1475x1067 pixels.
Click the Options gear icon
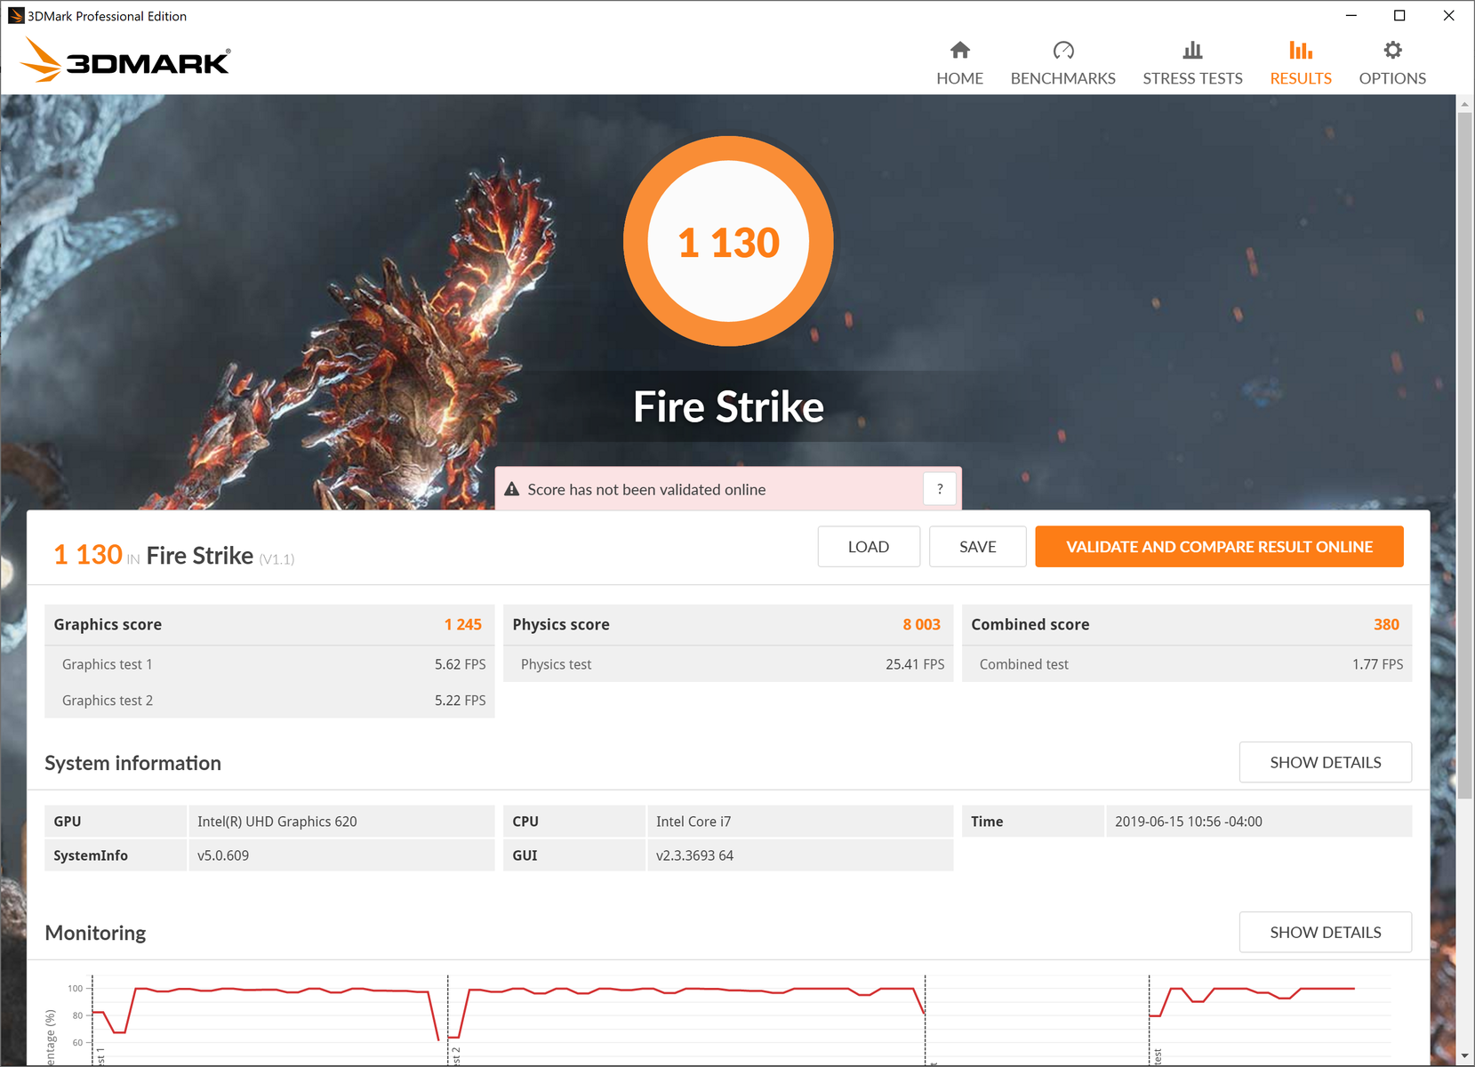[x=1392, y=50]
